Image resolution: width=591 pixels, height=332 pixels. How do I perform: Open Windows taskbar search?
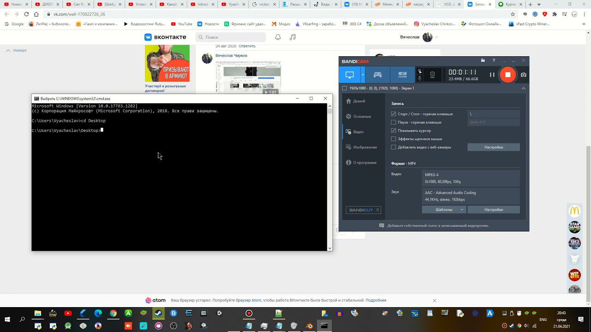[22, 319]
